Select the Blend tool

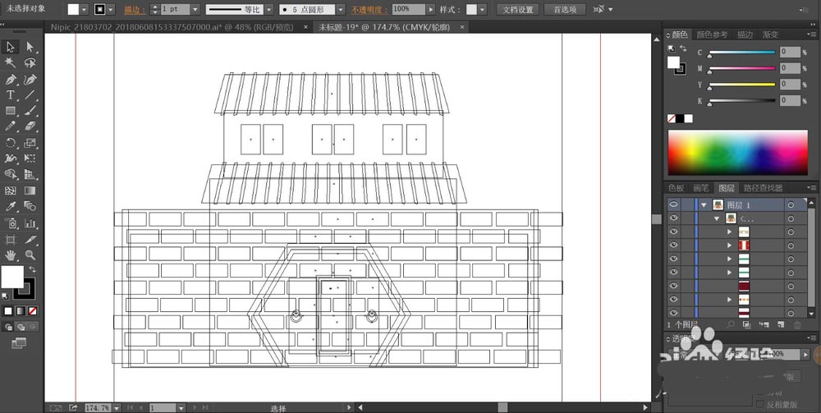[30, 206]
